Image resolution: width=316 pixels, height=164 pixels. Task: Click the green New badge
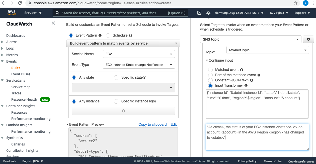(45, 100)
